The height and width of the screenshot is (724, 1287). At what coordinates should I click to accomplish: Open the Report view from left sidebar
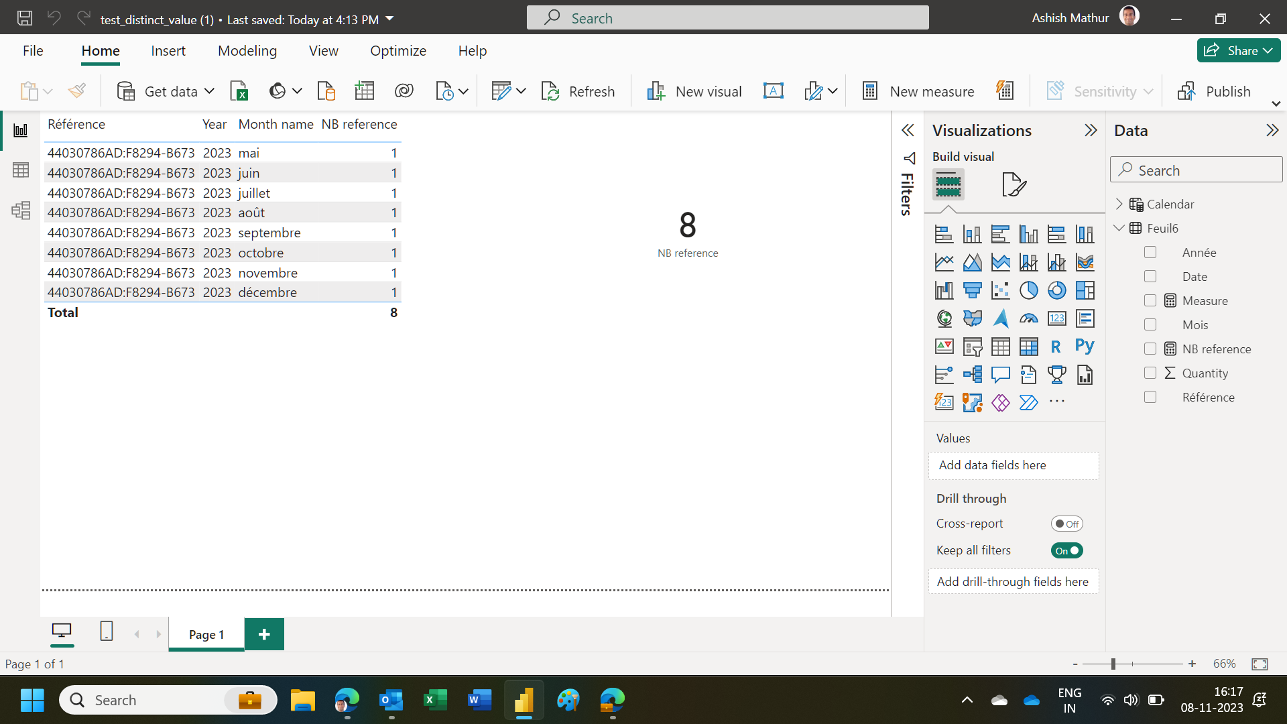coord(21,130)
